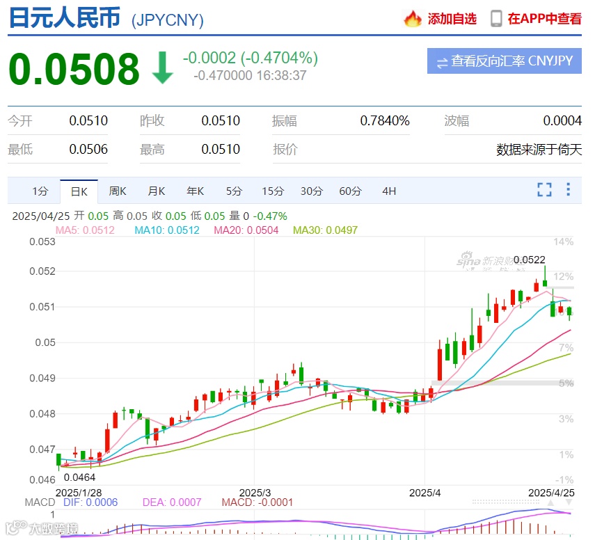Click the DEA: 0.0007 indicator label
Screen dimensions: 595x540
click(x=171, y=502)
